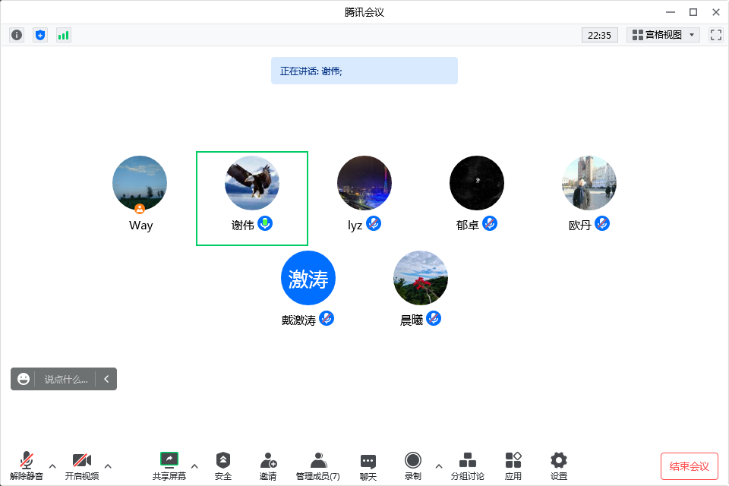Expand audio options arrow beside microphone
729x486 pixels.
[x=52, y=465]
